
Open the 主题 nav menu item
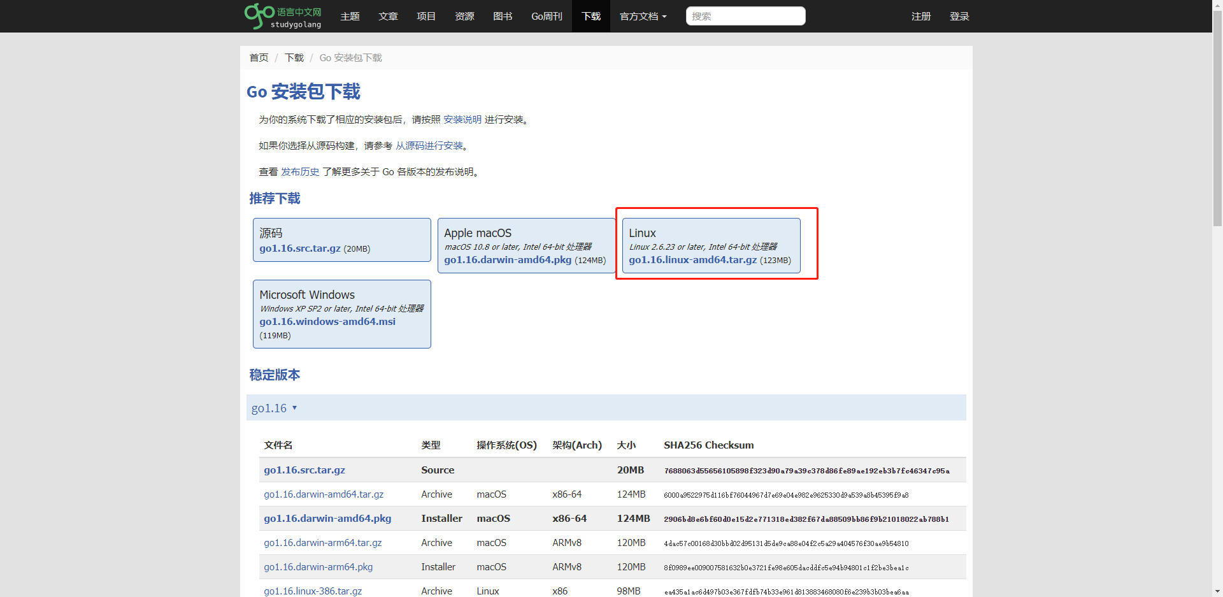tap(350, 16)
